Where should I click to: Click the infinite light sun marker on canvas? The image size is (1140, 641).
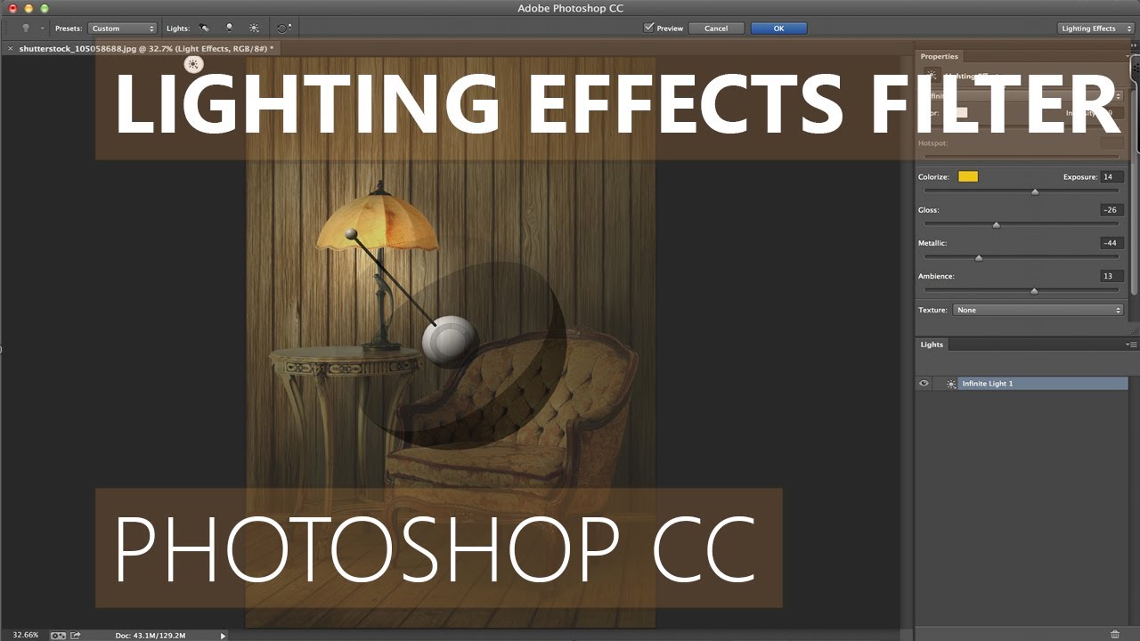click(193, 64)
